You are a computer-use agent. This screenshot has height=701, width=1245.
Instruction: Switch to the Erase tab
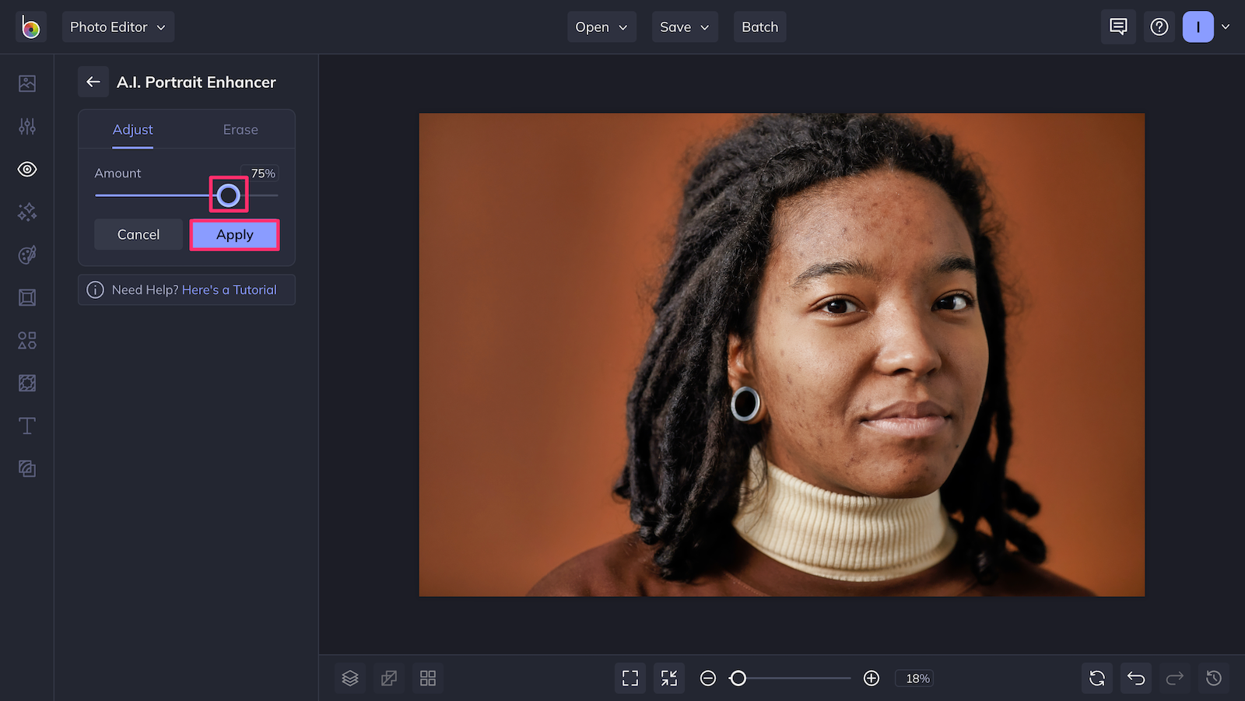tap(240, 129)
